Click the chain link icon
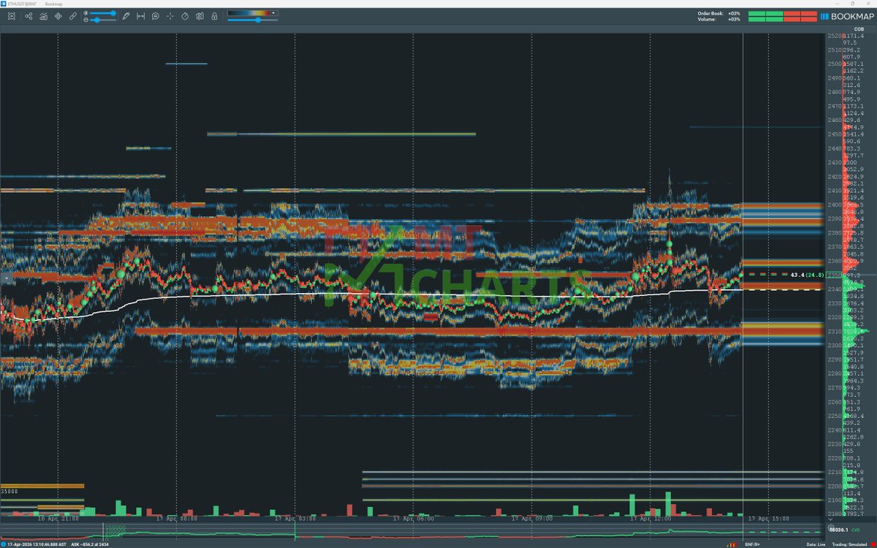This screenshot has height=548, width=877. click(x=73, y=16)
